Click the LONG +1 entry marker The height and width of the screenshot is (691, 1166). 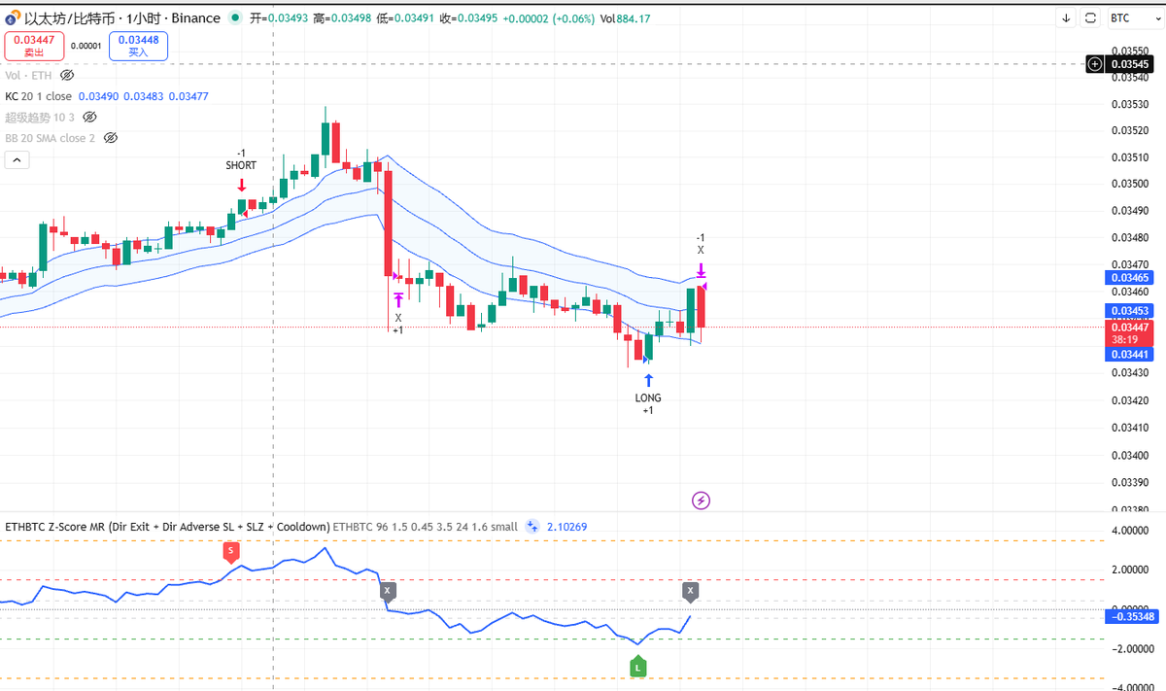648,395
